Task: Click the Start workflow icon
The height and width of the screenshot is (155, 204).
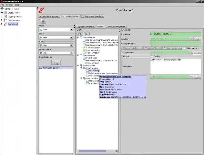Action: (x=81, y=66)
